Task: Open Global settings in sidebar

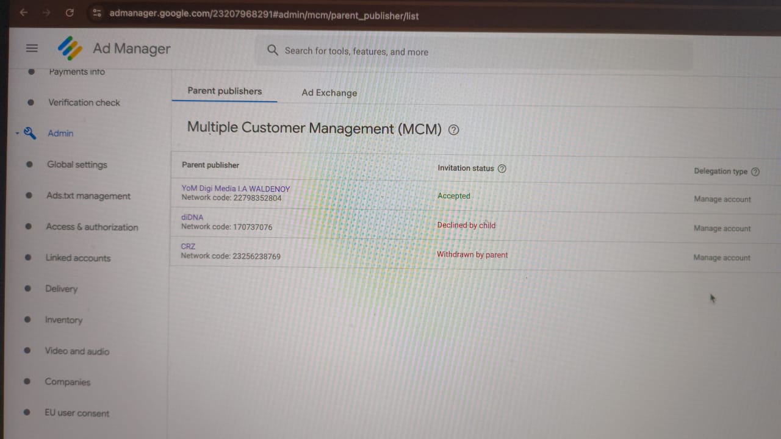Action: [x=77, y=165]
